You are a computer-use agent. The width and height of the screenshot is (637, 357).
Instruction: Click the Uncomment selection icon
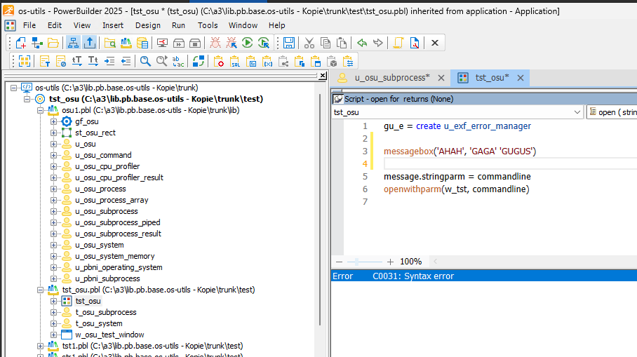point(61,61)
